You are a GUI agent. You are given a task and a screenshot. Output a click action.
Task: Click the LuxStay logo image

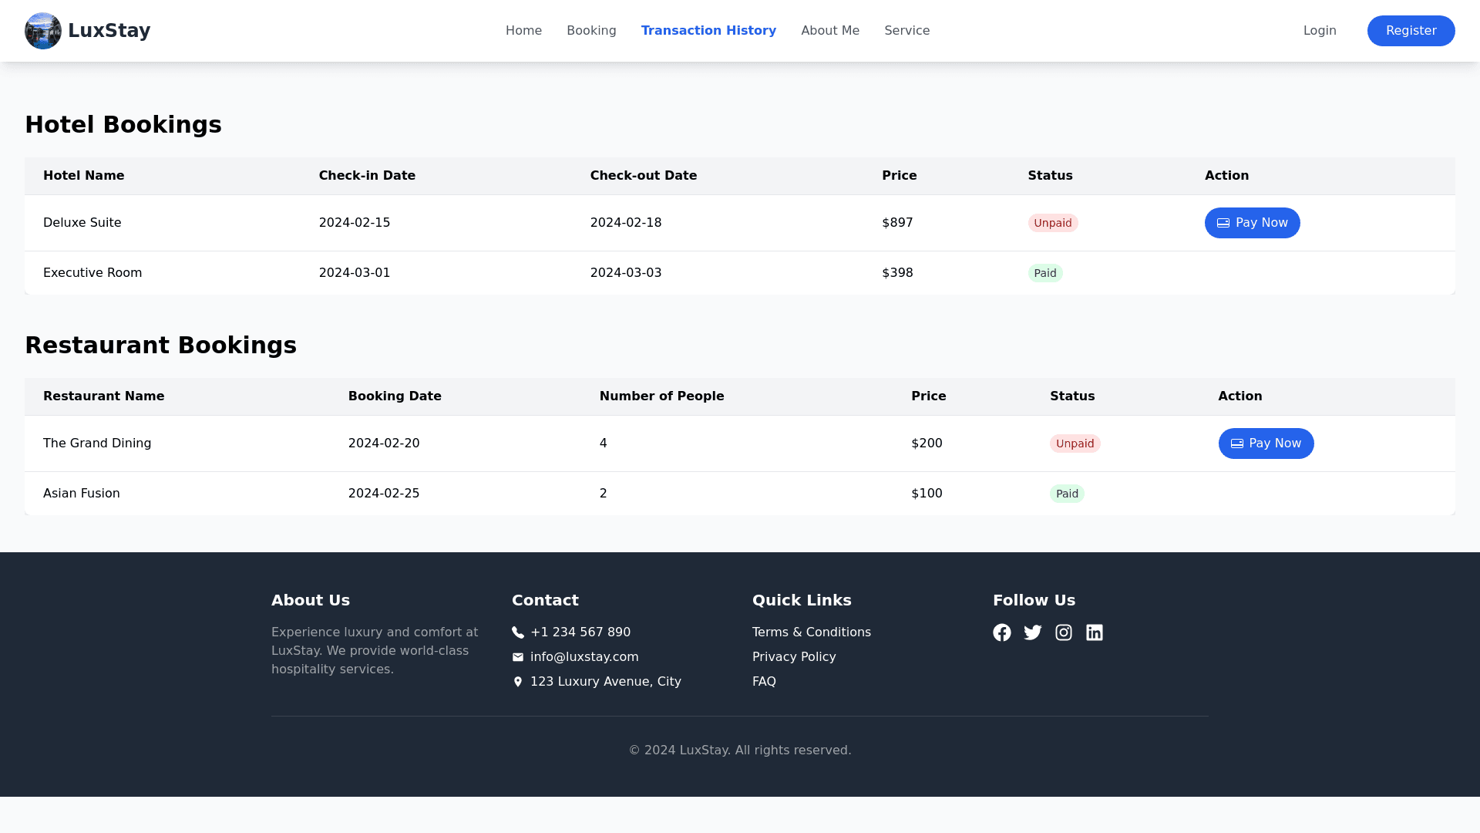point(43,31)
